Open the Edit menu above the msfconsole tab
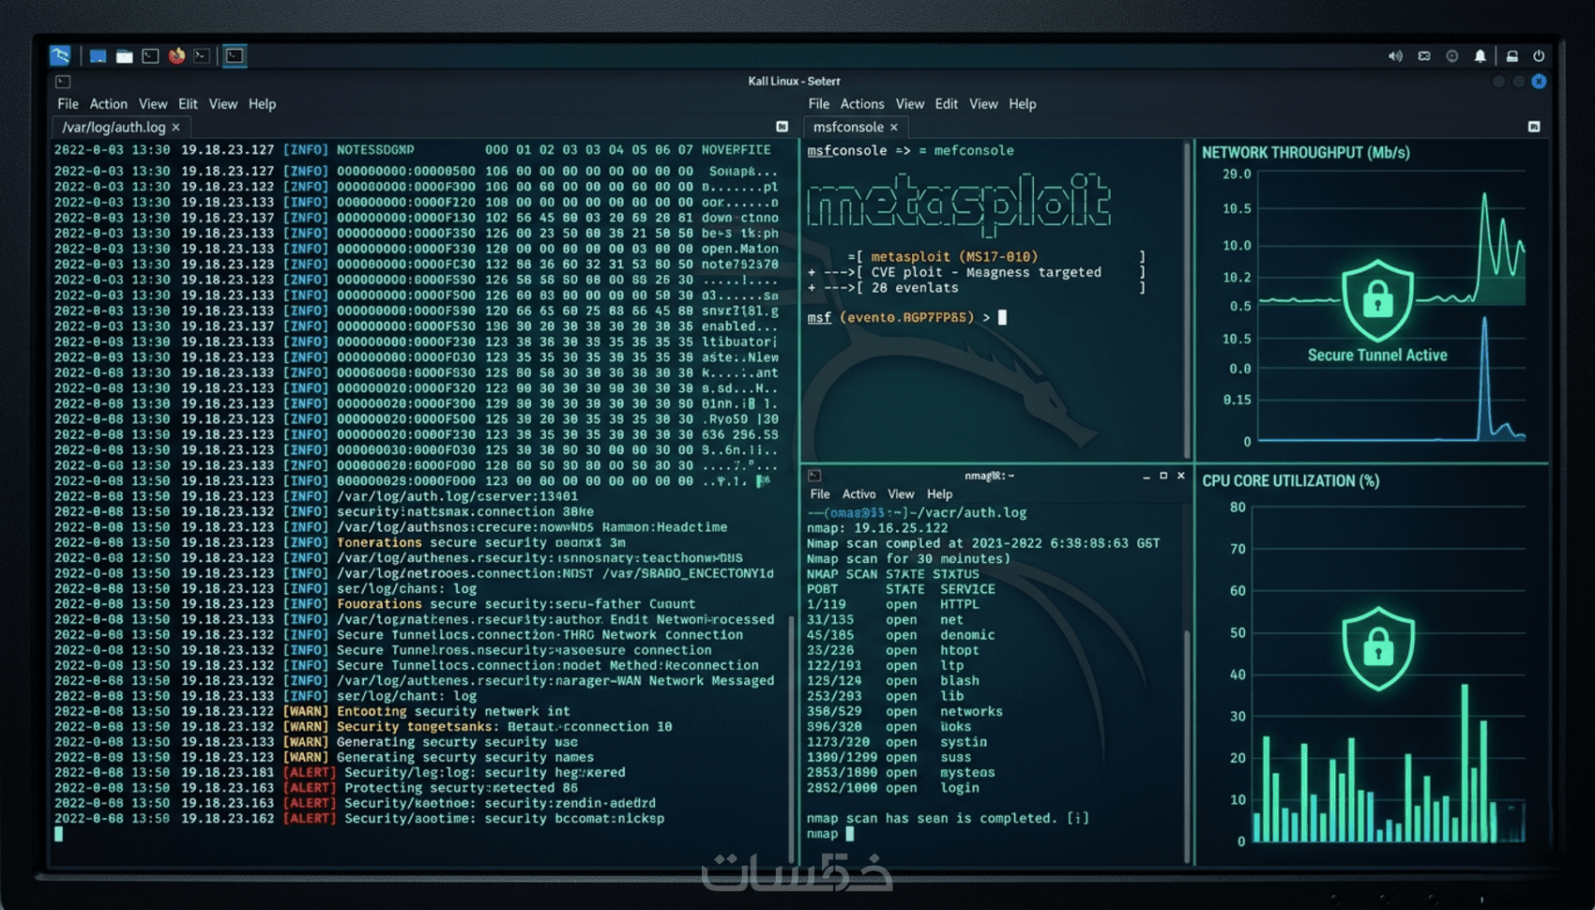Viewport: 1595px width, 910px height. click(946, 104)
